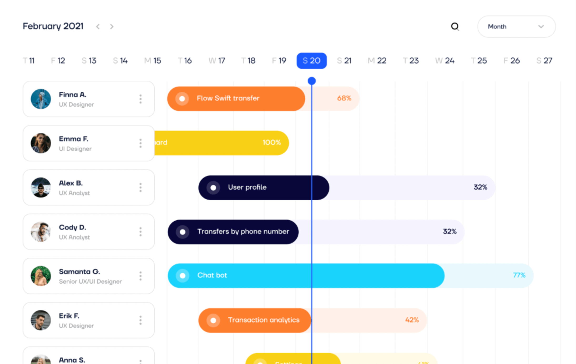Open Transfers by phone number task
The width and height of the screenshot is (576, 364).
click(243, 232)
